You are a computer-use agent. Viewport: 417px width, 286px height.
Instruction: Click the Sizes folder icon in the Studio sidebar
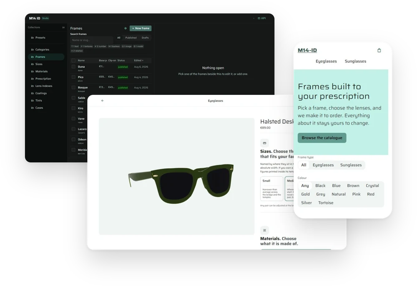tap(33, 64)
